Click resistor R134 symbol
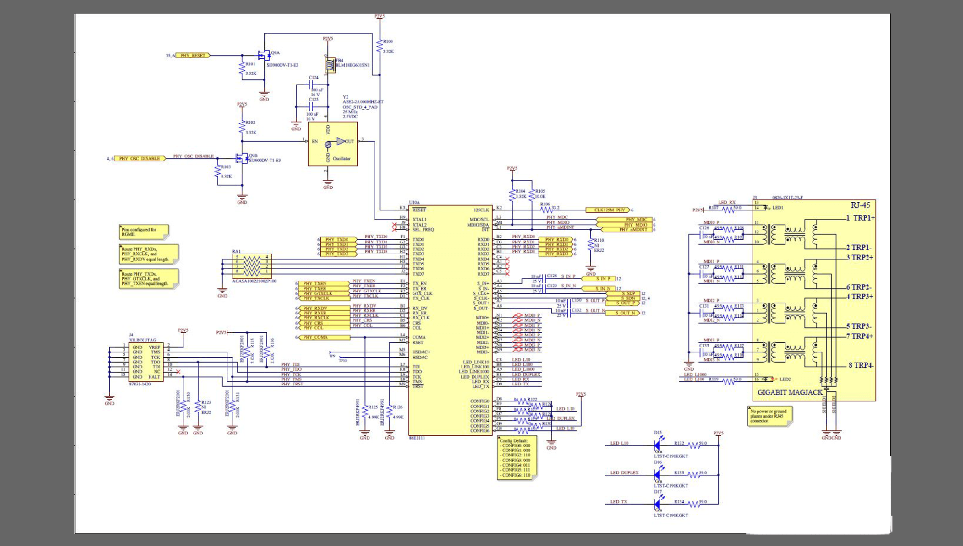The image size is (963, 546). pos(694,504)
